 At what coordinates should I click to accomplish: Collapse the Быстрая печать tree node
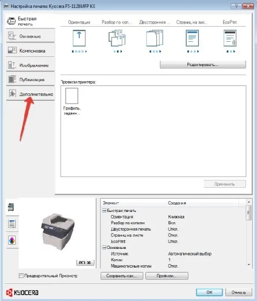tap(104, 211)
